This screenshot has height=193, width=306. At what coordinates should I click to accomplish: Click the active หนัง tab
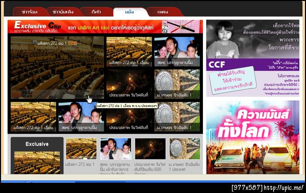pos(130,12)
